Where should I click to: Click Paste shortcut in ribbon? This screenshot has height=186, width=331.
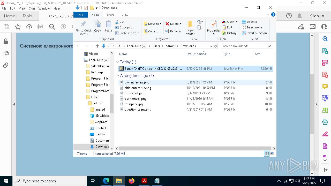pos(127,33)
